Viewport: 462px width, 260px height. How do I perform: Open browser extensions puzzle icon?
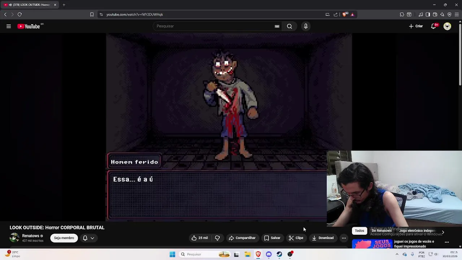(402, 14)
